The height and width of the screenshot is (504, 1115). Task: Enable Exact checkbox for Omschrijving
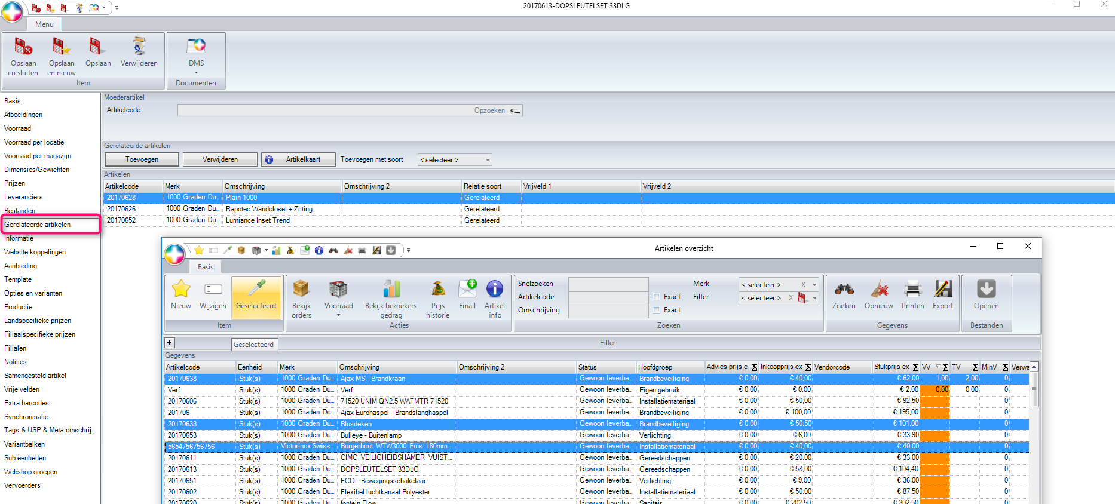(657, 310)
